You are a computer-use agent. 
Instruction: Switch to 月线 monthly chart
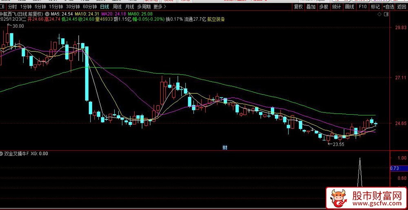point(130,7)
